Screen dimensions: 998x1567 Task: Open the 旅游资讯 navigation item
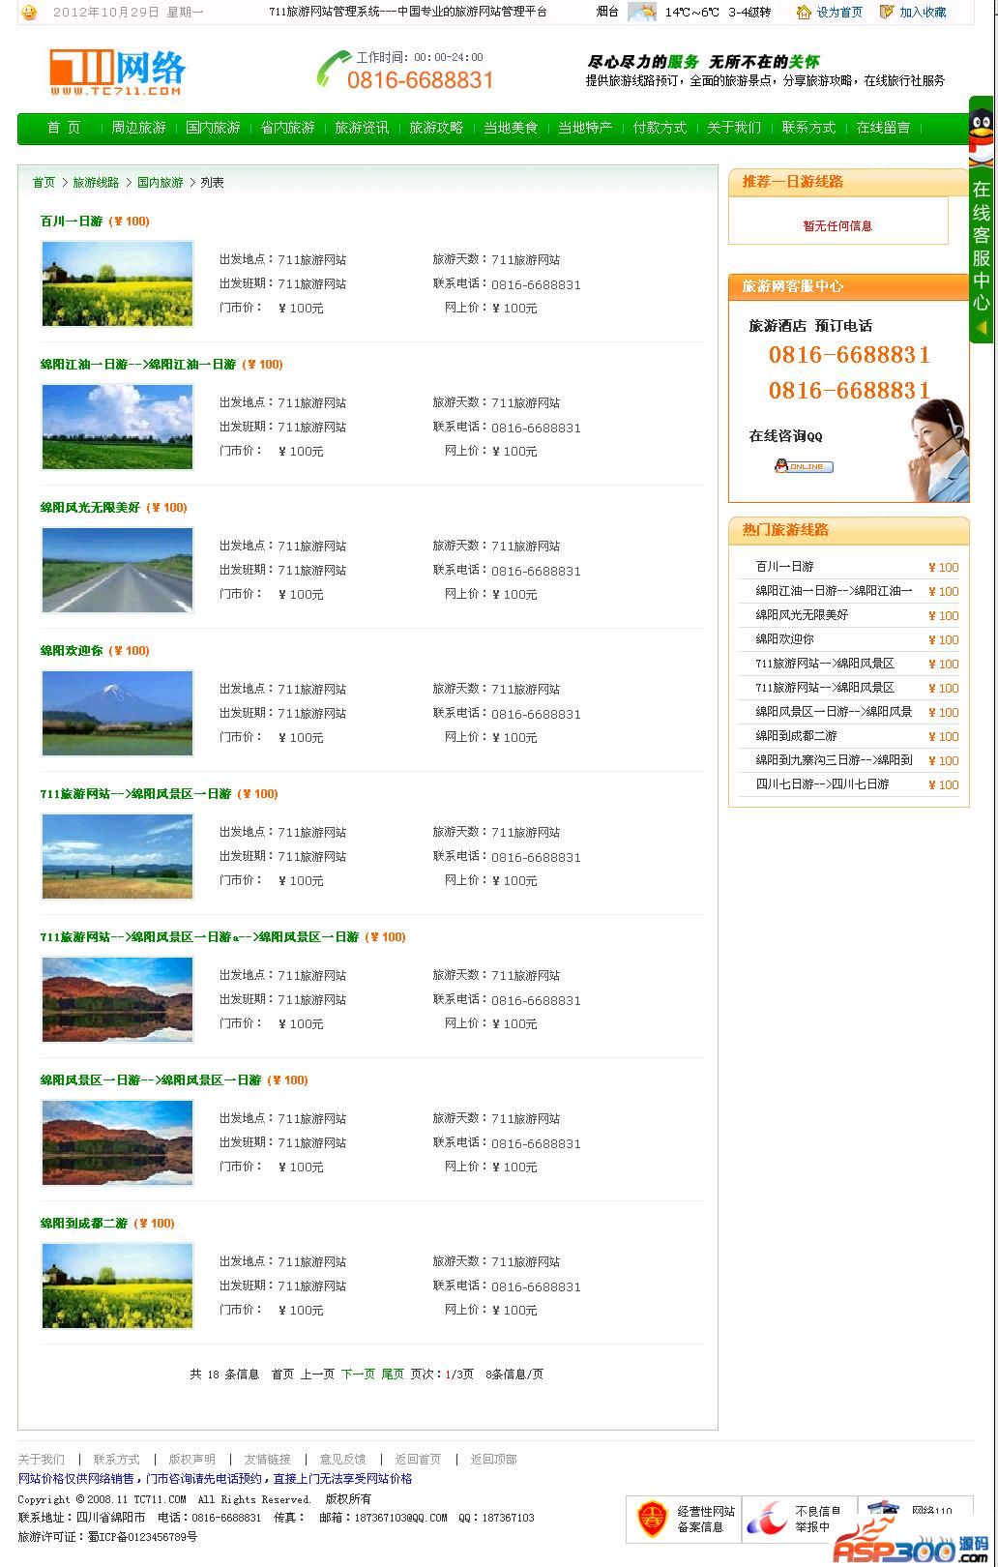point(362,128)
